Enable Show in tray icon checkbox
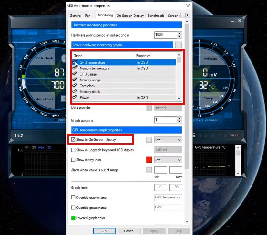The height and width of the screenshot is (235, 267). (x=73, y=160)
